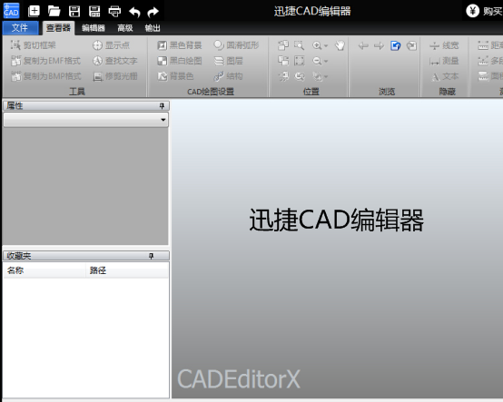This screenshot has height=402, width=503.
Task: Click the top-left icon in 位置 group
Action: click(283, 45)
